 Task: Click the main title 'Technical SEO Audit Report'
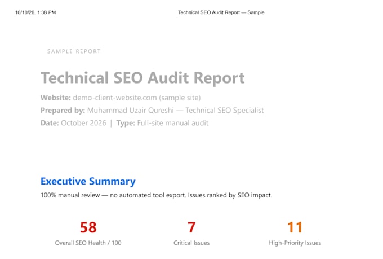click(142, 78)
